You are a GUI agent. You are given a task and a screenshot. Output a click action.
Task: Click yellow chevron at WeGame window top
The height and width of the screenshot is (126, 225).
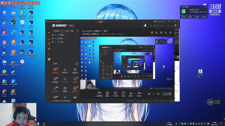click(x=101, y=22)
